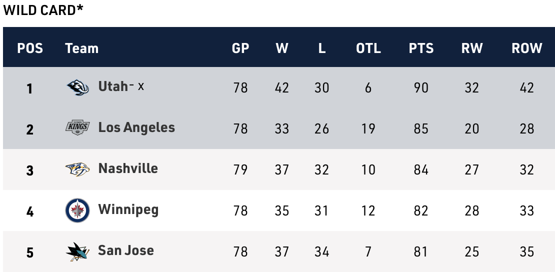Open the Utah team link
The height and width of the screenshot is (272, 555).
coord(113,86)
